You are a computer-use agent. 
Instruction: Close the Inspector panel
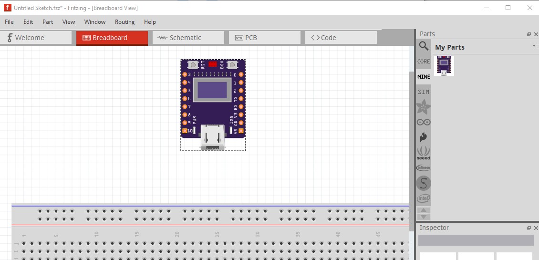tap(535, 228)
